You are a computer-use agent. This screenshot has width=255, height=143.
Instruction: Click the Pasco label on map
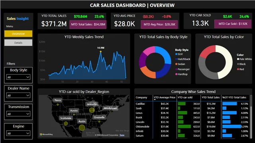tap(57, 100)
